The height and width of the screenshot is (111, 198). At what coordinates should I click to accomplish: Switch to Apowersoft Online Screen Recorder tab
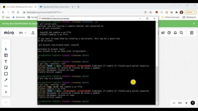tap(56, 7)
